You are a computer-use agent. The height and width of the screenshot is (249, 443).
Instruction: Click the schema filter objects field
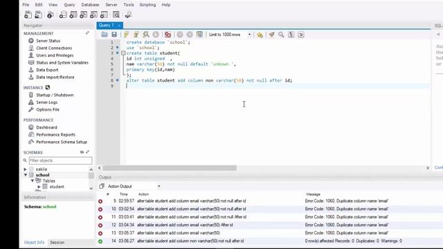pyautogui.click(x=60, y=160)
